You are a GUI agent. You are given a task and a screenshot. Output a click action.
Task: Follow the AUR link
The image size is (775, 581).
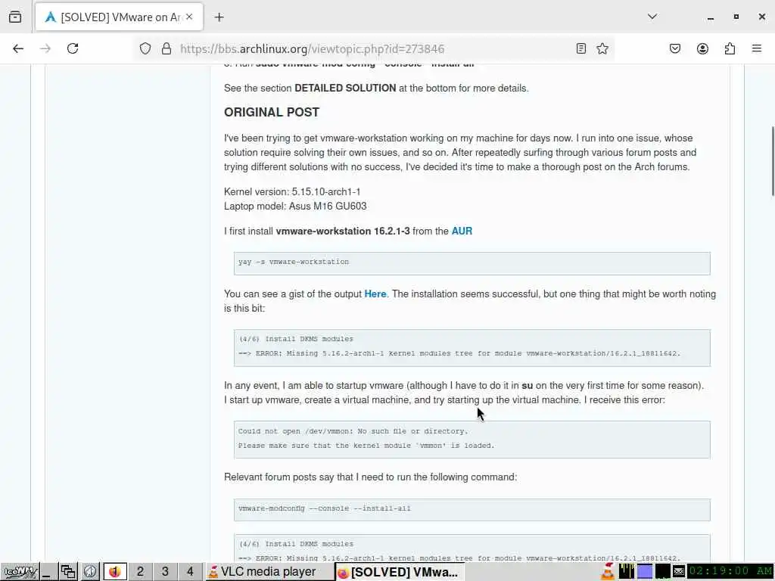[462, 231]
